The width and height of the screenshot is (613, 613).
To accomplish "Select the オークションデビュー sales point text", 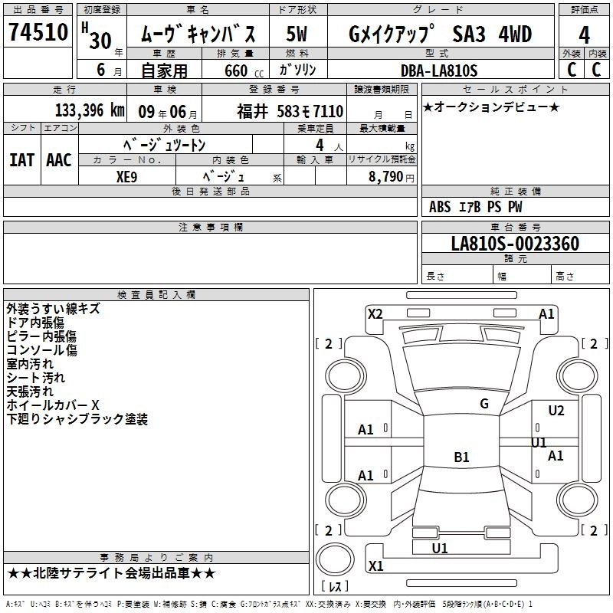I will coord(490,107).
